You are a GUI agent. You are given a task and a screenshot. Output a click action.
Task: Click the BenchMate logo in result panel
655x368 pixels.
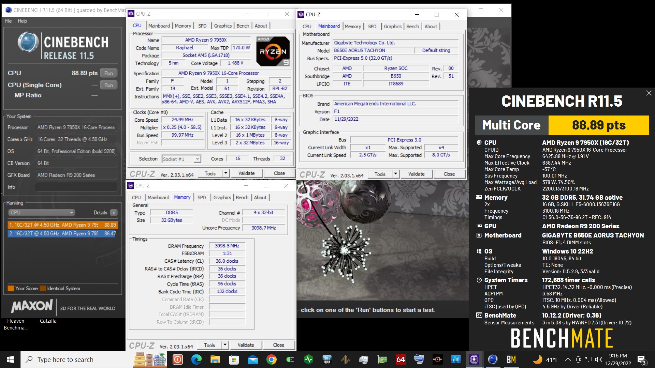click(x=562, y=338)
